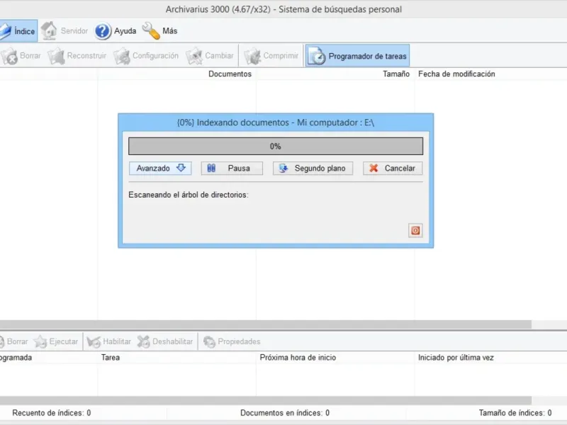Click the Tamaño de índices status text

[515, 413]
